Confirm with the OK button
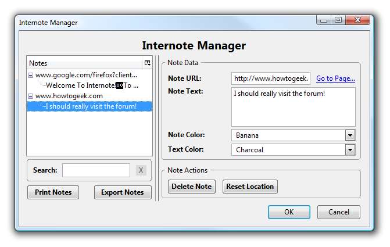The image size is (390, 247). pos(289,212)
